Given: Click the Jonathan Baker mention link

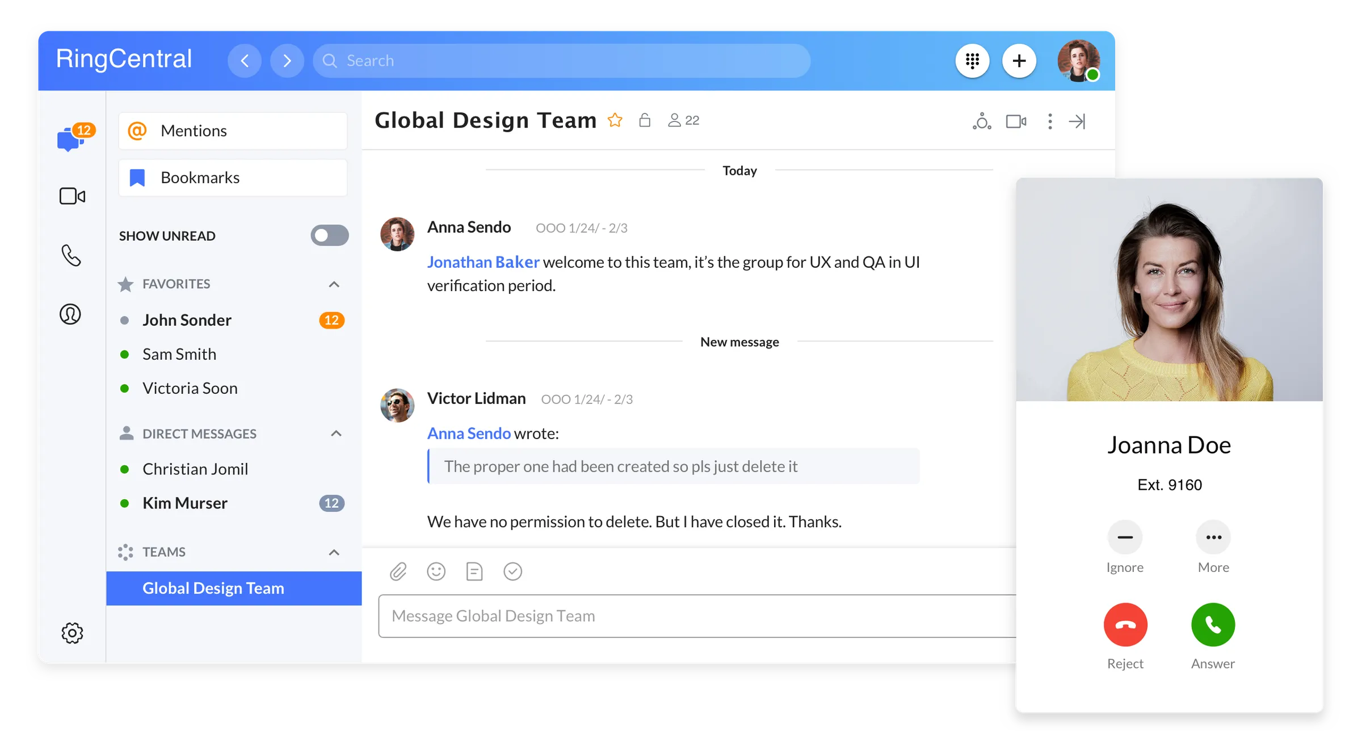Looking at the screenshot, I should pyautogui.click(x=483, y=262).
